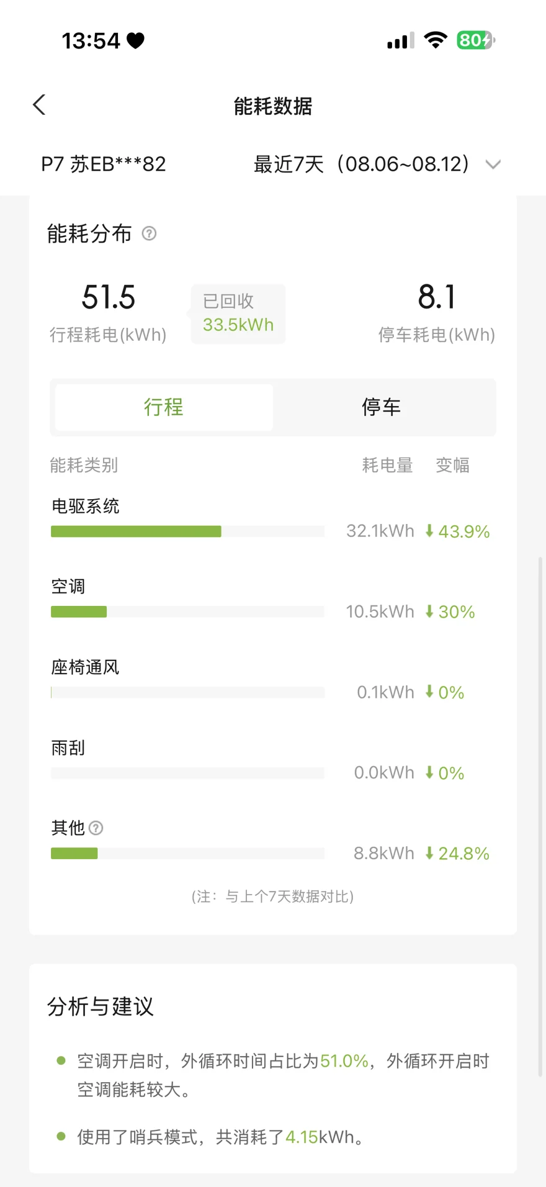This screenshot has height=1187, width=546.
Task: Switch to the 停车 segment
Action: pos(382,407)
